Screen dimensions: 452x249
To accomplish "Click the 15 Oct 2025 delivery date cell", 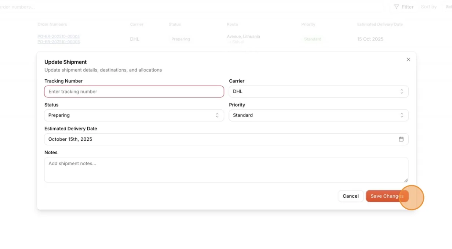I will pyautogui.click(x=370, y=39).
